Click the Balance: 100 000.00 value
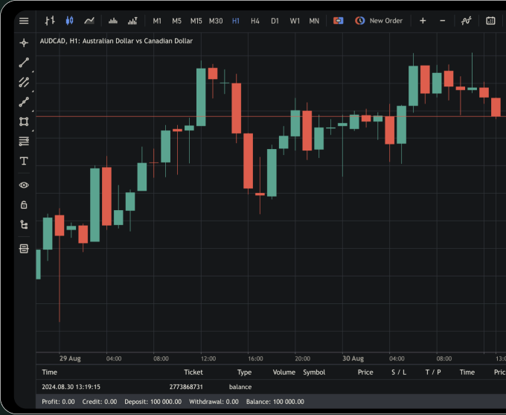This screenshot has height=415, width=506. point(275,402)
